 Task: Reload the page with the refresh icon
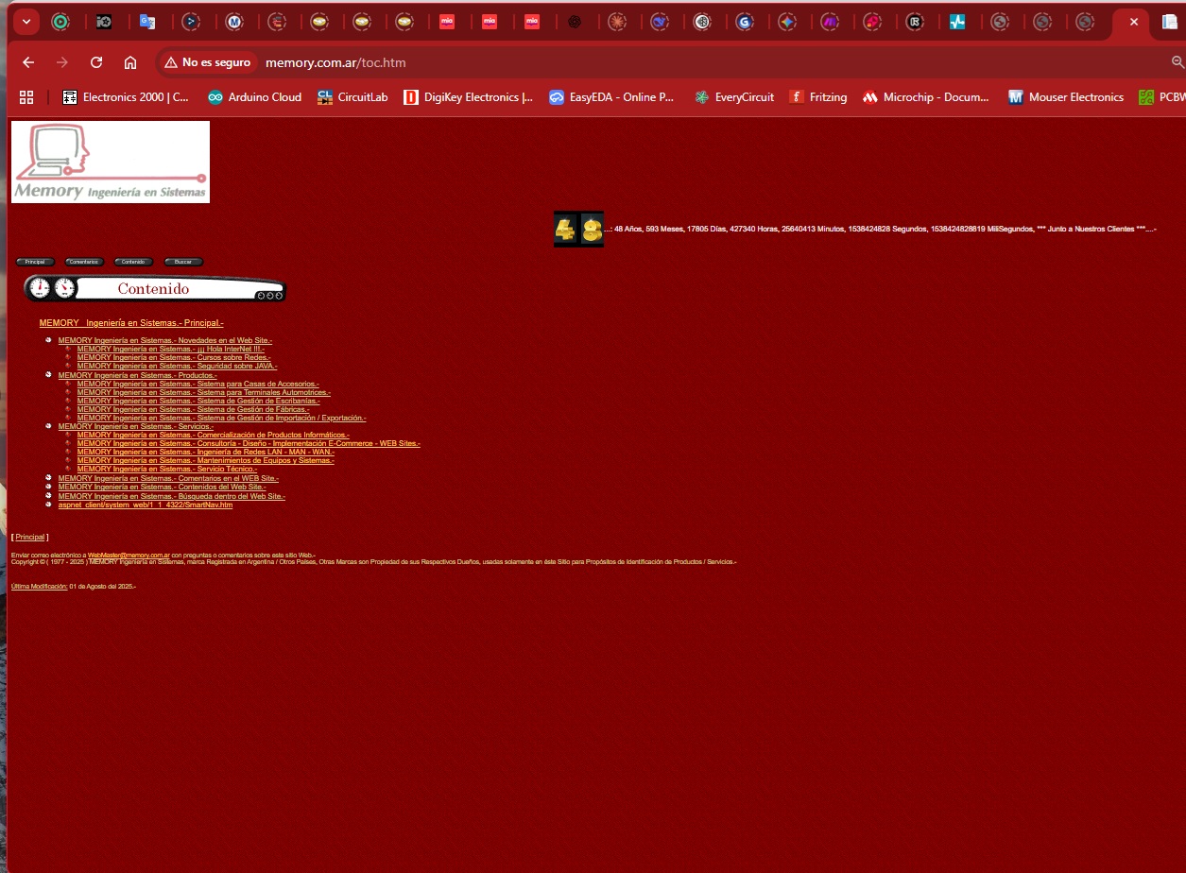click(x=96, y=62)
